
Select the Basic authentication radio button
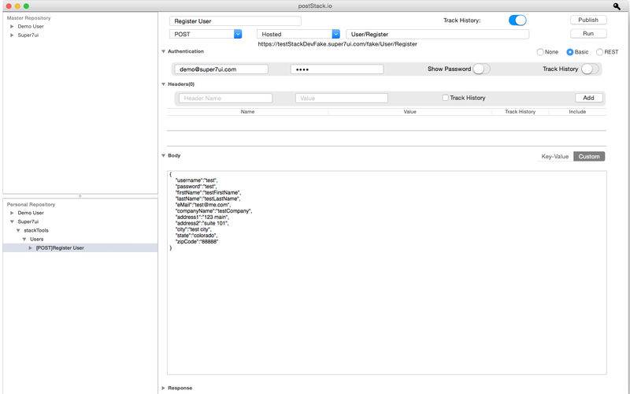click(569, 52)
